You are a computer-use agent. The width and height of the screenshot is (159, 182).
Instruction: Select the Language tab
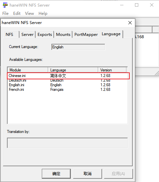click(111, 34)
